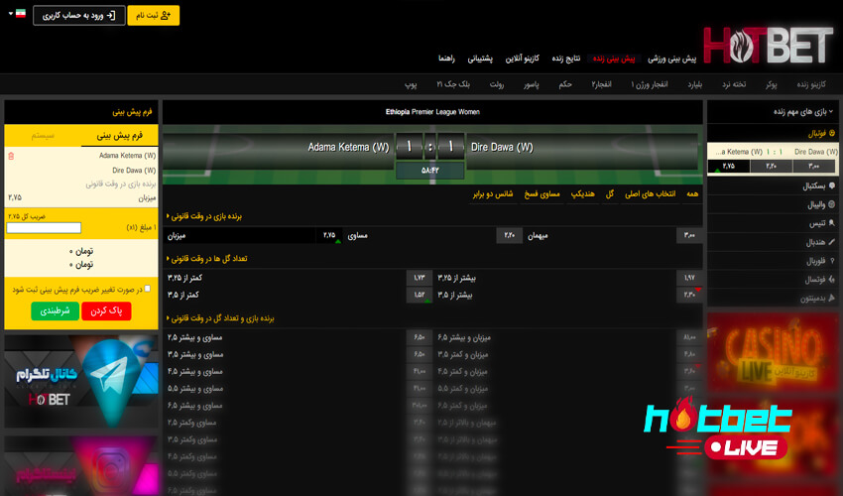Open the volleyball (والیبال) category icon

click(x=832, y=204)
